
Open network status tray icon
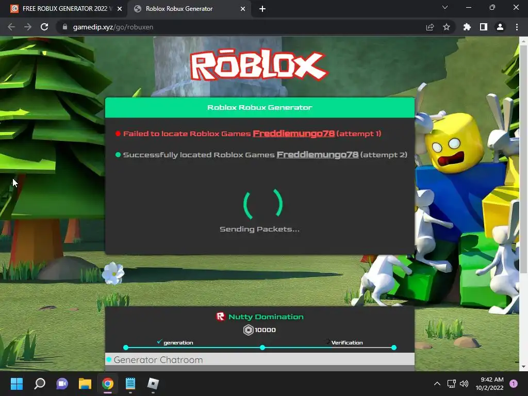pos(451,384)
